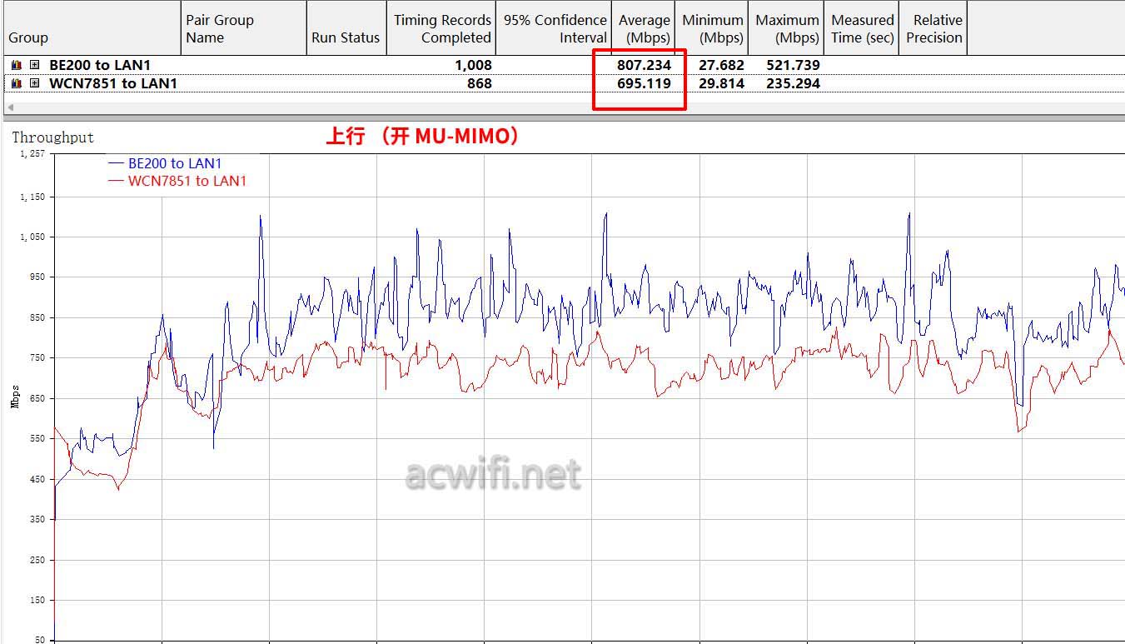Image resolution: width=1125 pixels, height=644 pixels.
Task: Click the 50 y-axis tick label
Action: (40, 640)
